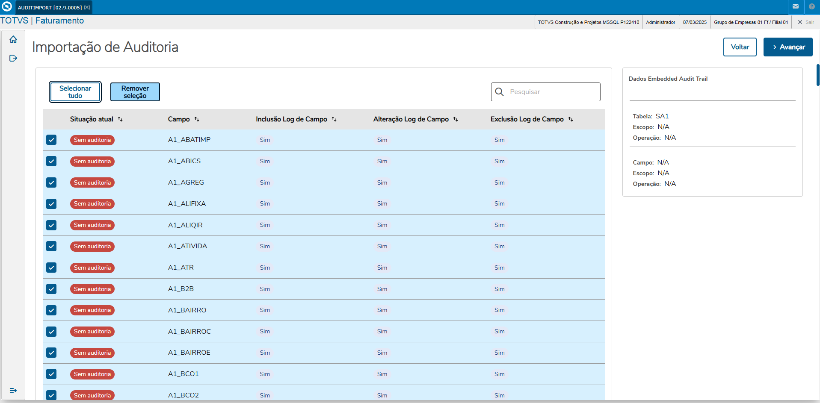Click the A1_ATR field name

(x=181, y=268)
